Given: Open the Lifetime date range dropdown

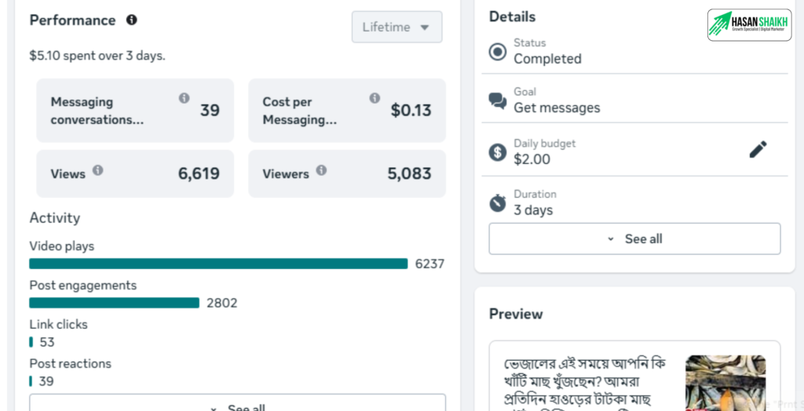Looking at the screenshot, I should pos(397,27).
